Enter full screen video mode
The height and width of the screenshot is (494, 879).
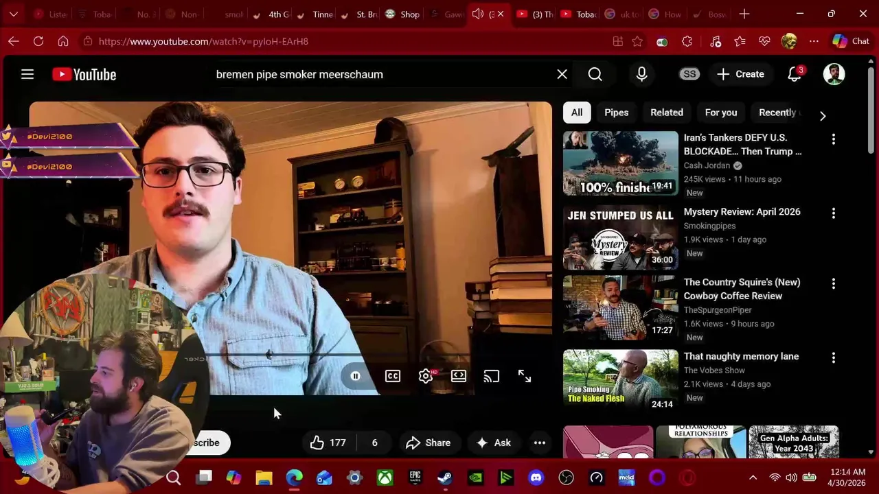[x=525, y=376]
